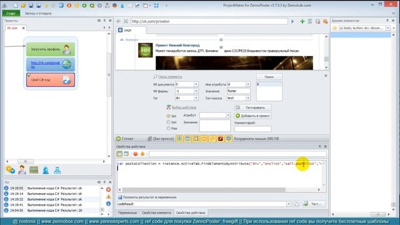Click the blue network diagram icon below canvas

[57, 170]
